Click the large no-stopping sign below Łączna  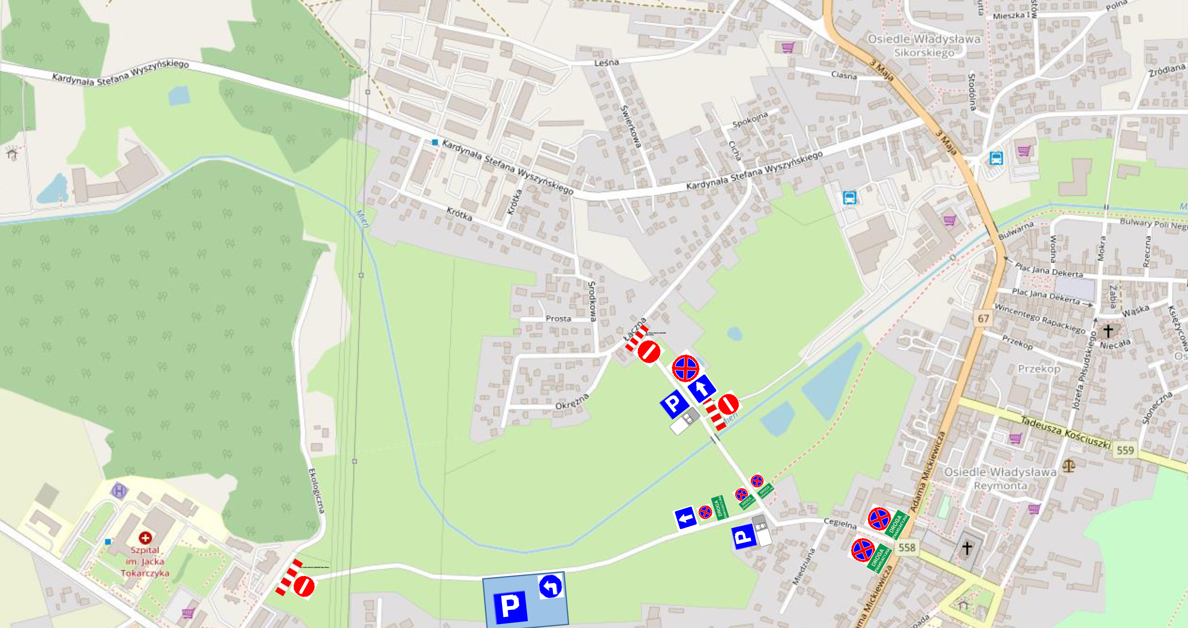point(685,368)
